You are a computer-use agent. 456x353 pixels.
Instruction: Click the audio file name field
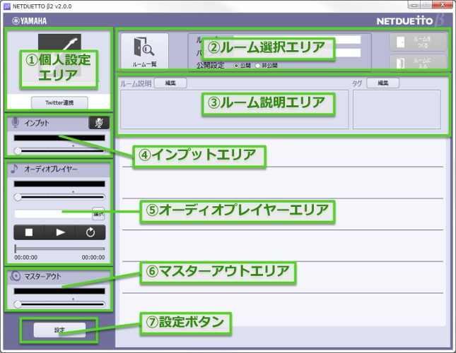[53, 214]
